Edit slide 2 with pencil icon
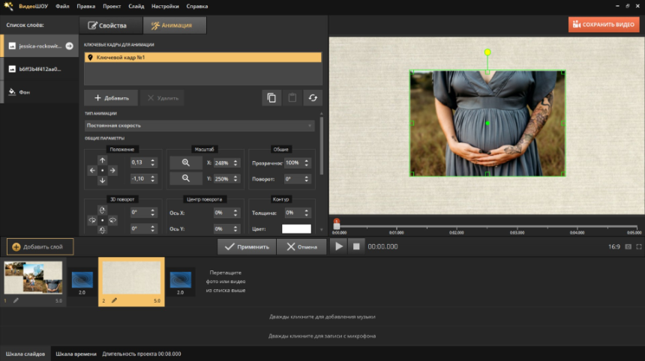 pyautogui.click(x=114, y=300)
